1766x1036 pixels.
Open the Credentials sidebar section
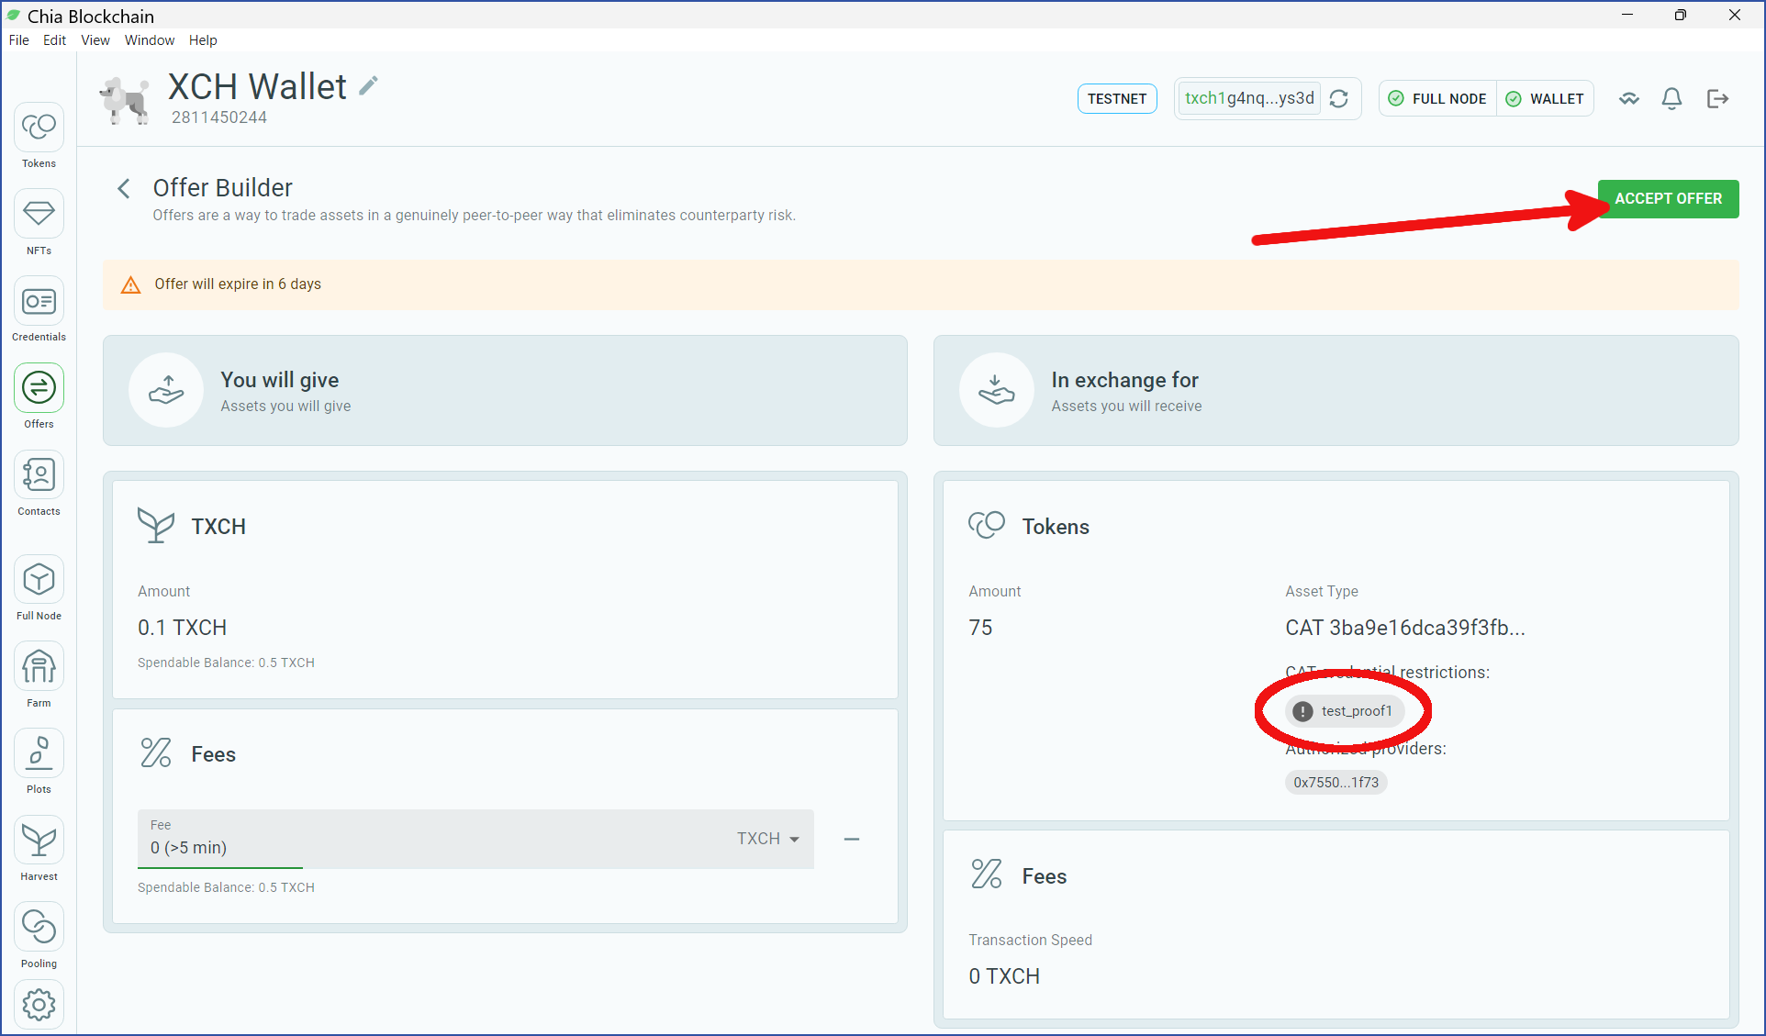[x=39, y=310]
